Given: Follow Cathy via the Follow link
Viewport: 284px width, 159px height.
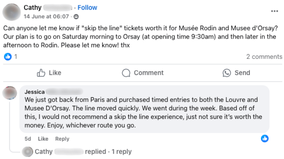Looking at the screenshot, I should coord(87,8).
